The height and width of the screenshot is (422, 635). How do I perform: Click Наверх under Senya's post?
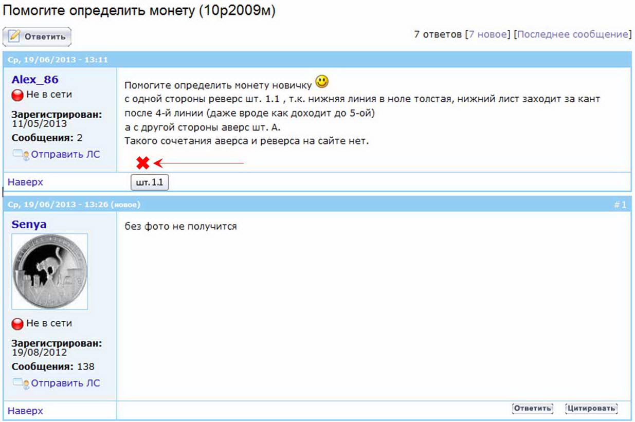[25, 411]
